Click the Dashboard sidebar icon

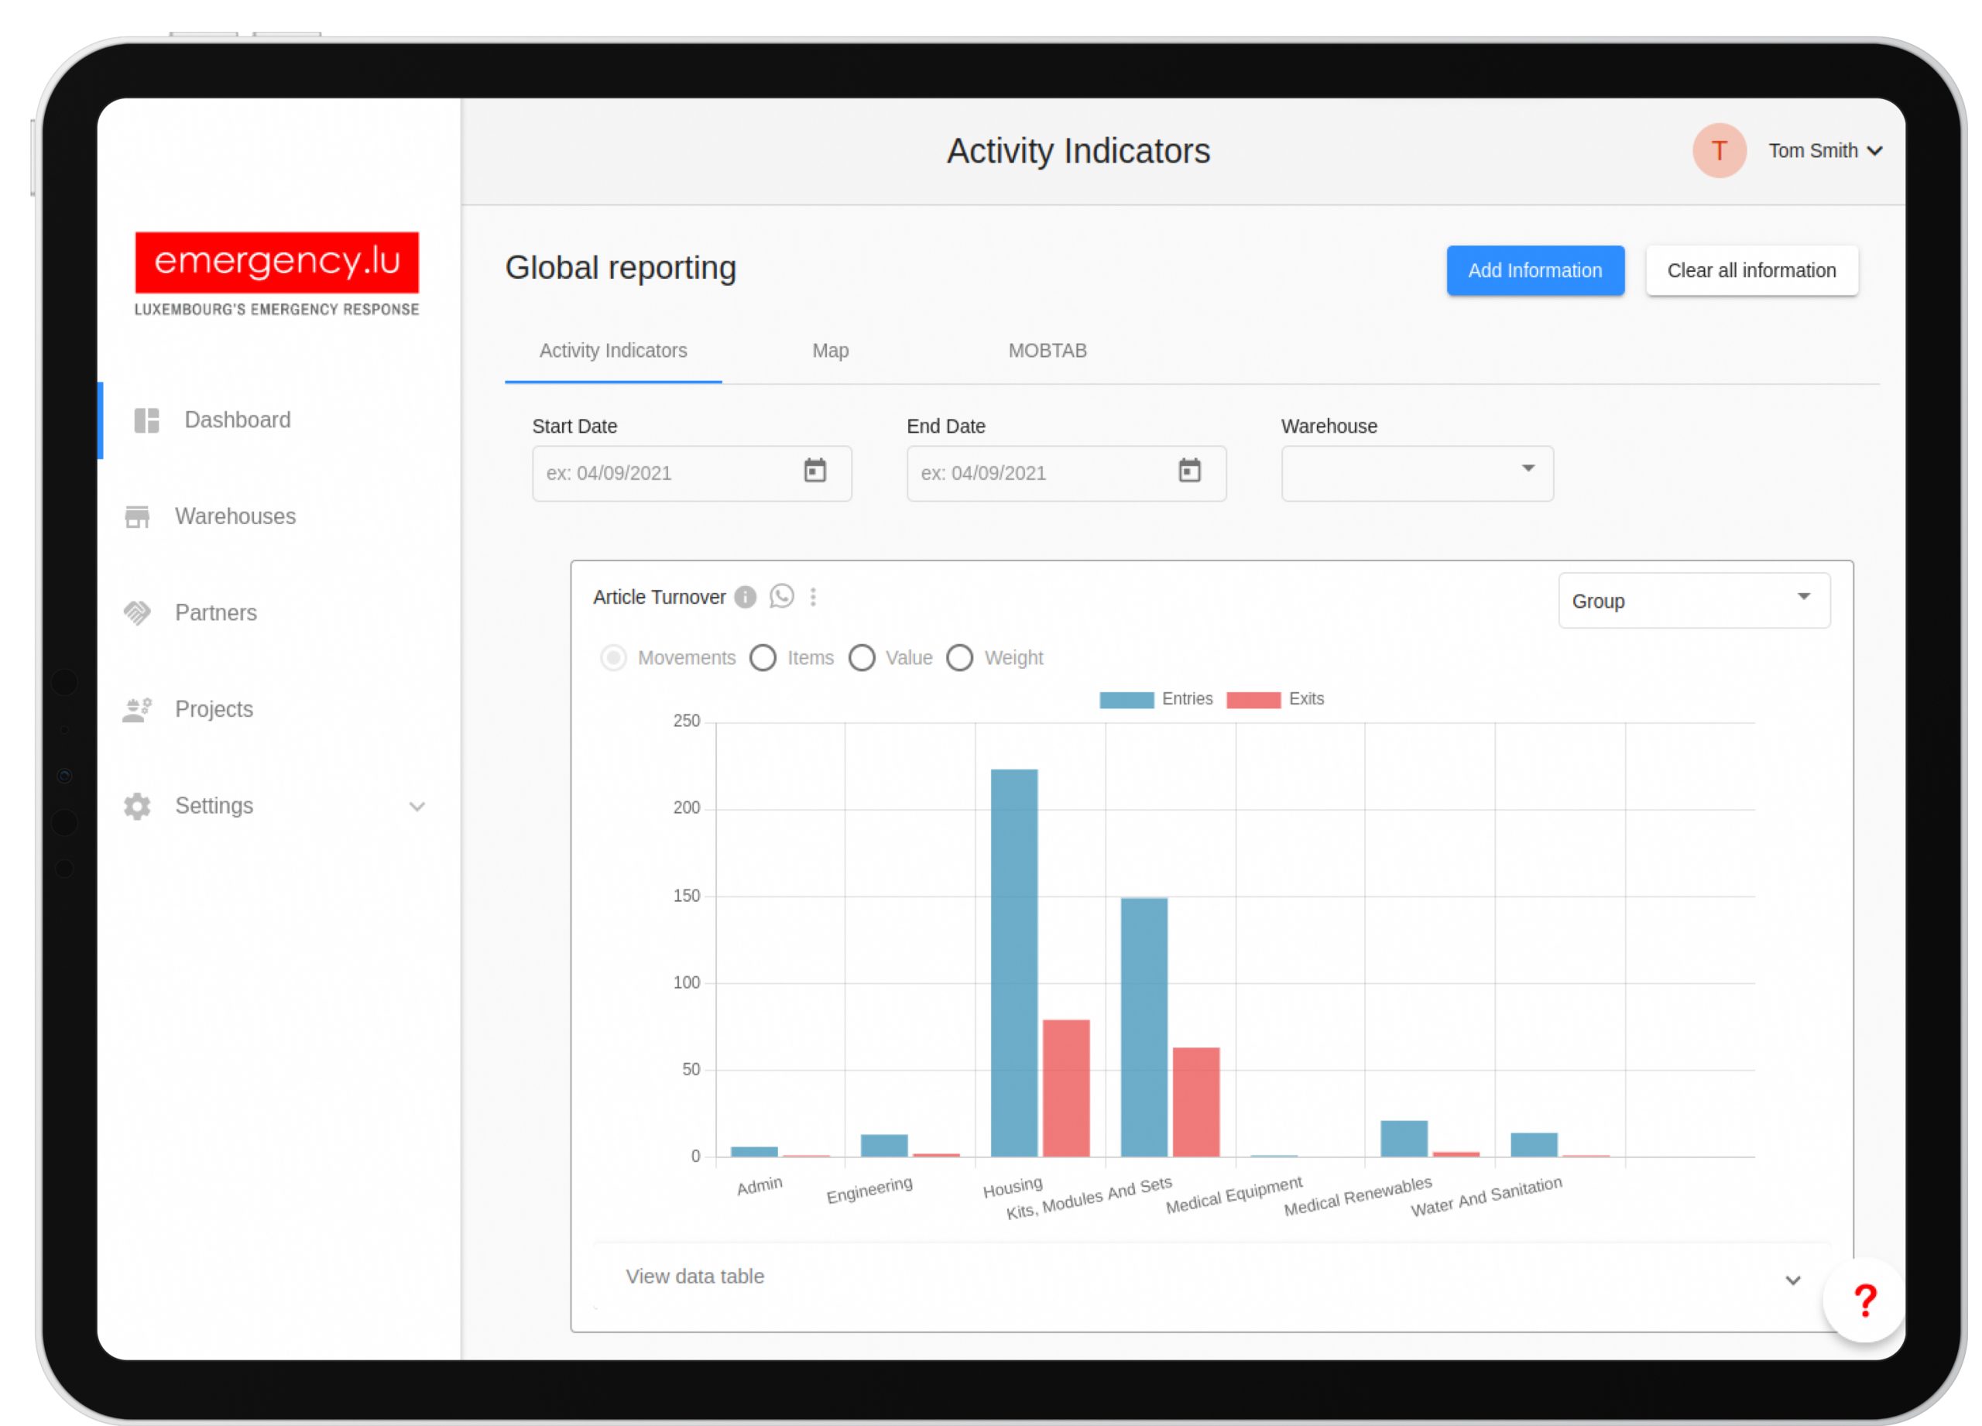click(147, 420)
